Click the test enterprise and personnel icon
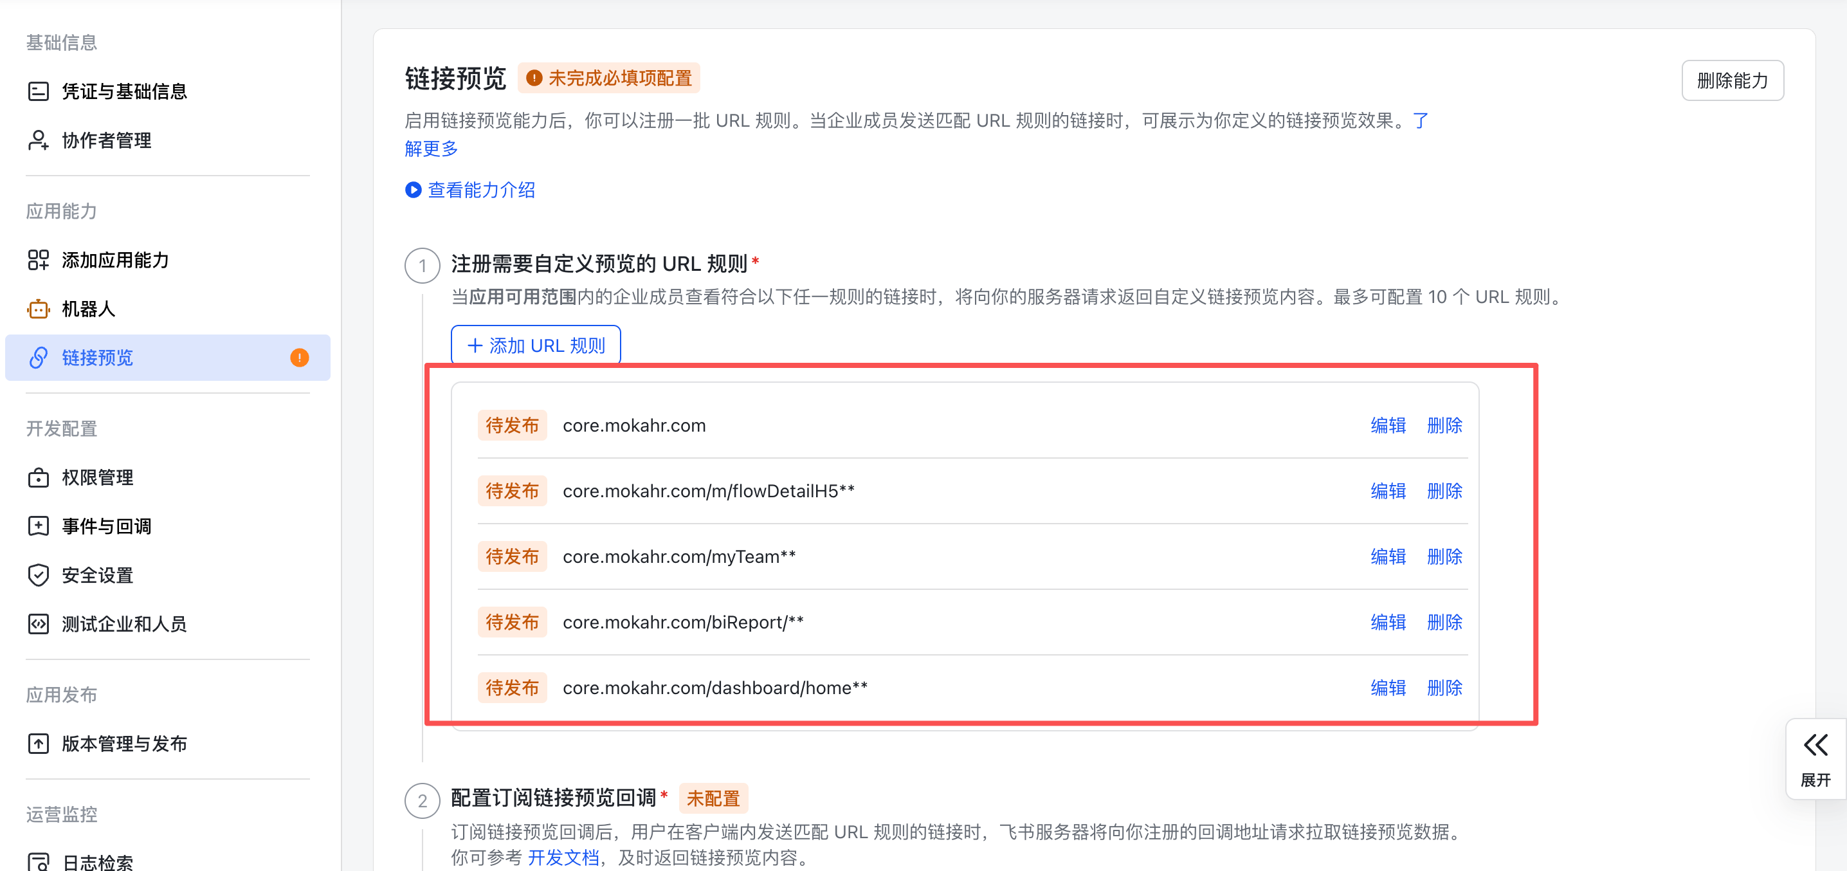The width and height of the screenshot is (1847, 871). tap(38, 624)
